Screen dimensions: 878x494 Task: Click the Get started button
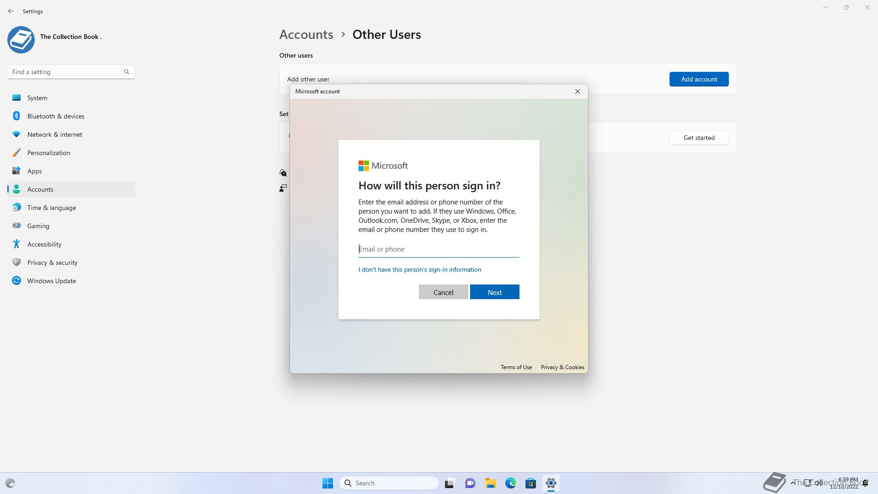pyautogui.click(x=699, y=138)
